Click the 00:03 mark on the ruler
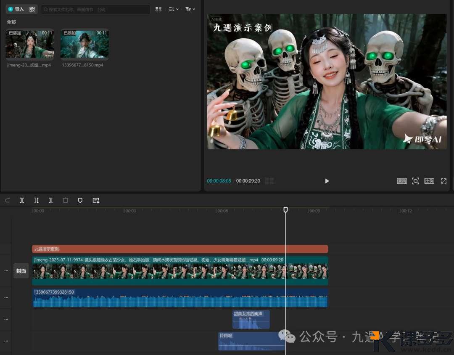 pyautogui.click(x=130, y=211)
